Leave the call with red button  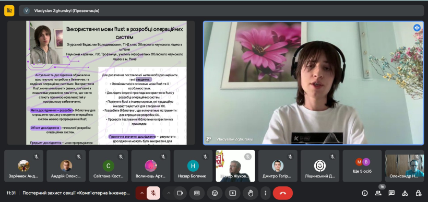click(283, 193)
